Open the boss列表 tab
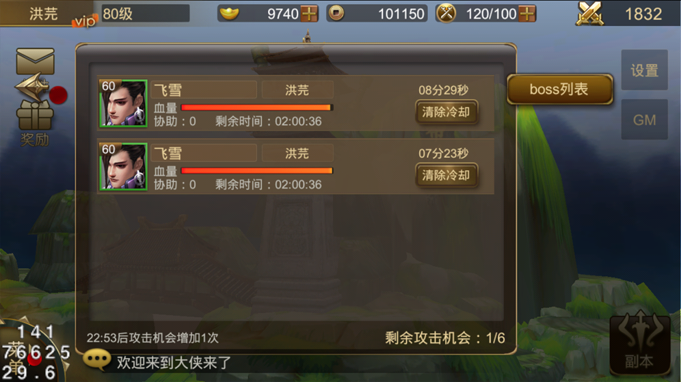 (560, 89)
